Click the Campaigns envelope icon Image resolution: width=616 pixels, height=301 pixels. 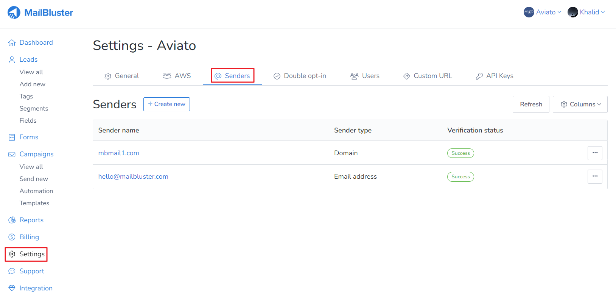tap(12, 154)
